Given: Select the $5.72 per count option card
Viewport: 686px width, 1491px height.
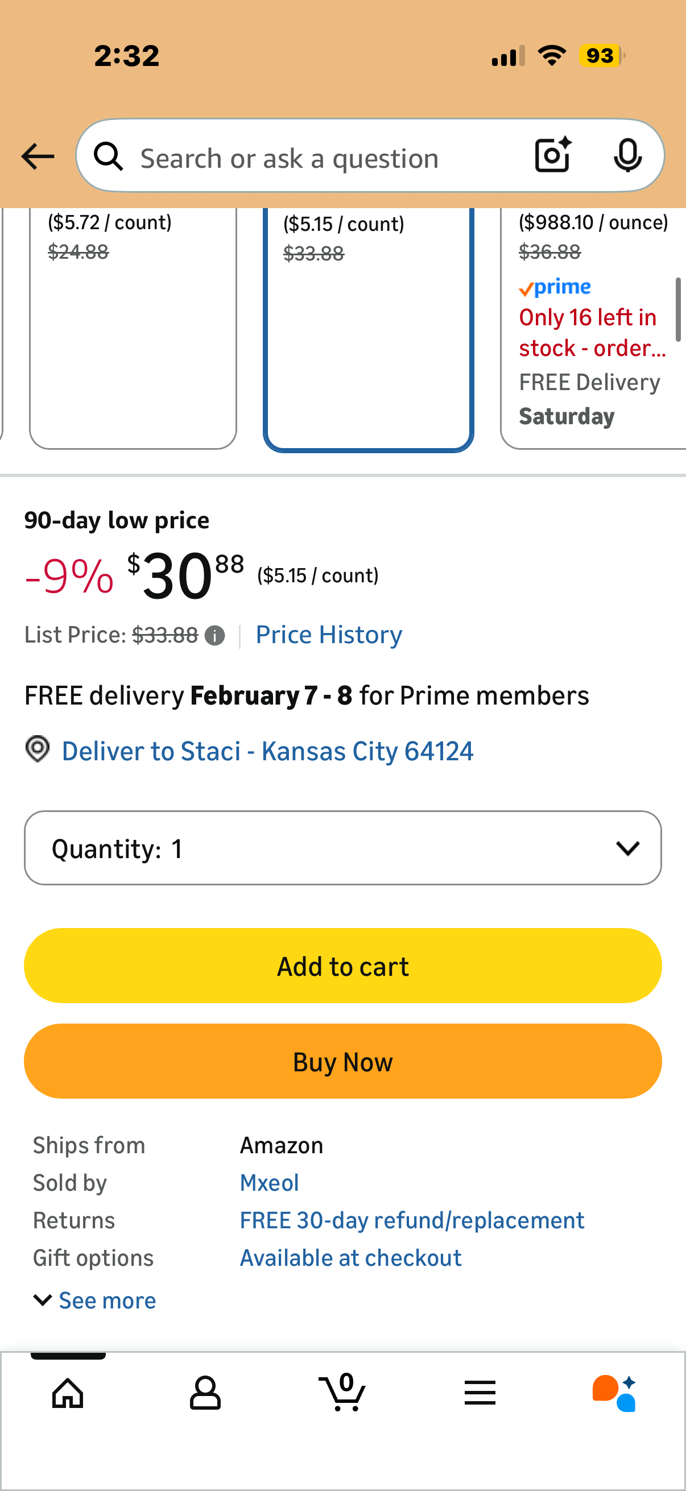Looking at the screenshot, I should pos(133,328).
